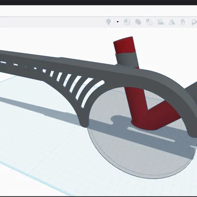
Task: Open the dropdown arrow beside the lightbulb
Action: [118, 22]
